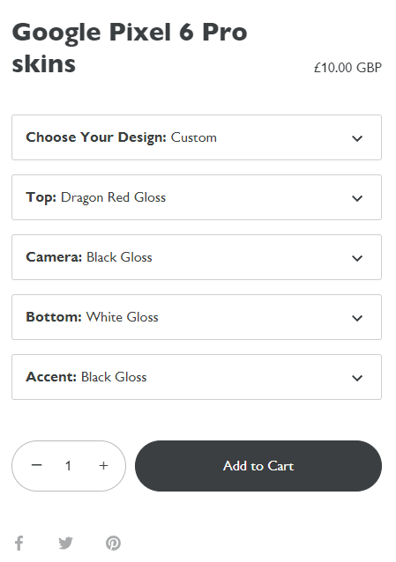
Task: Expand the Bottom color selector
Action: [197, 317]
